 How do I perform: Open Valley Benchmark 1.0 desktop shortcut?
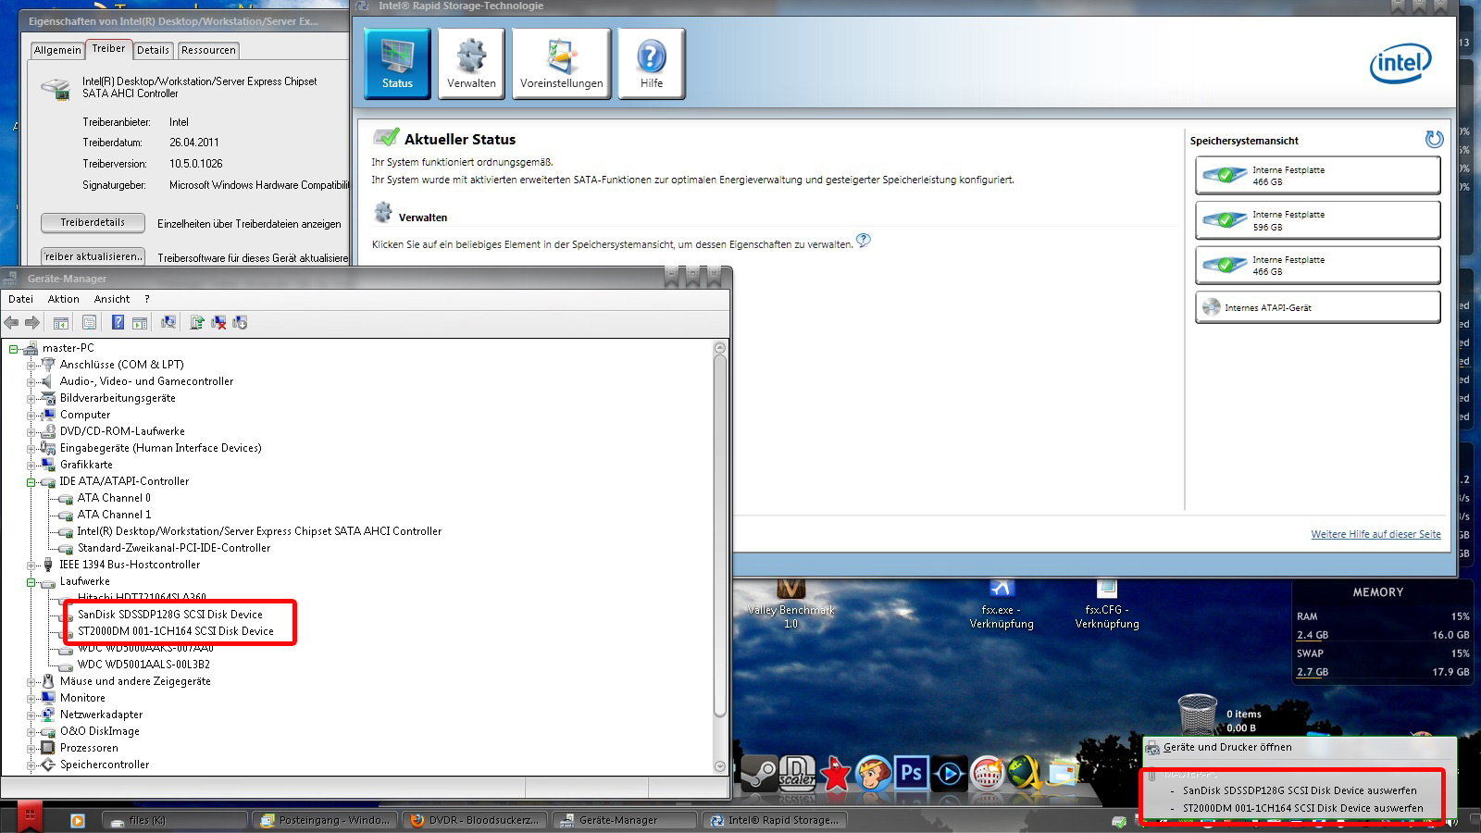coord(790,603)
